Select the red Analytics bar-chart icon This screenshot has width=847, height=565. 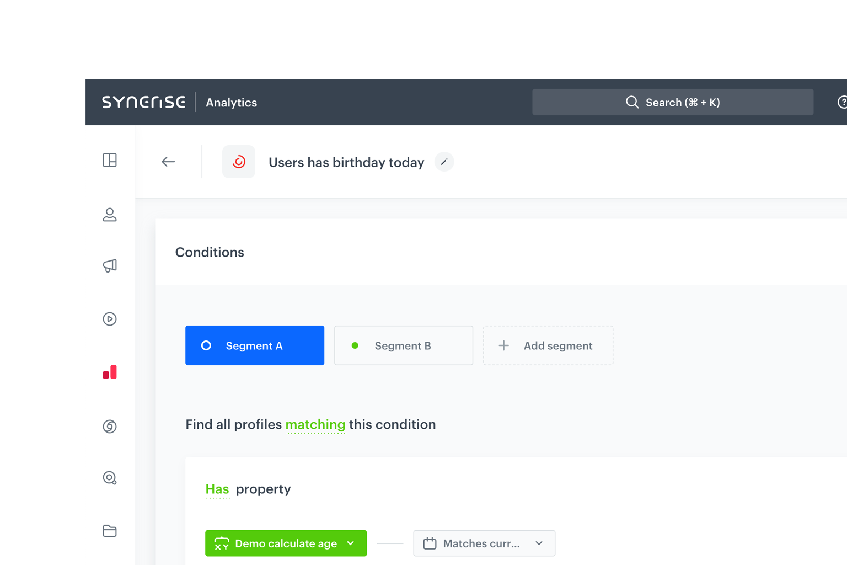click(110, 372)
